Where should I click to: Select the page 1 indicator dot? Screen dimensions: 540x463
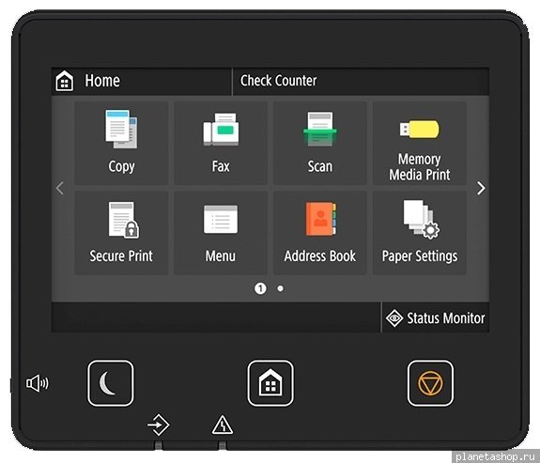click(x=260, y=288)
